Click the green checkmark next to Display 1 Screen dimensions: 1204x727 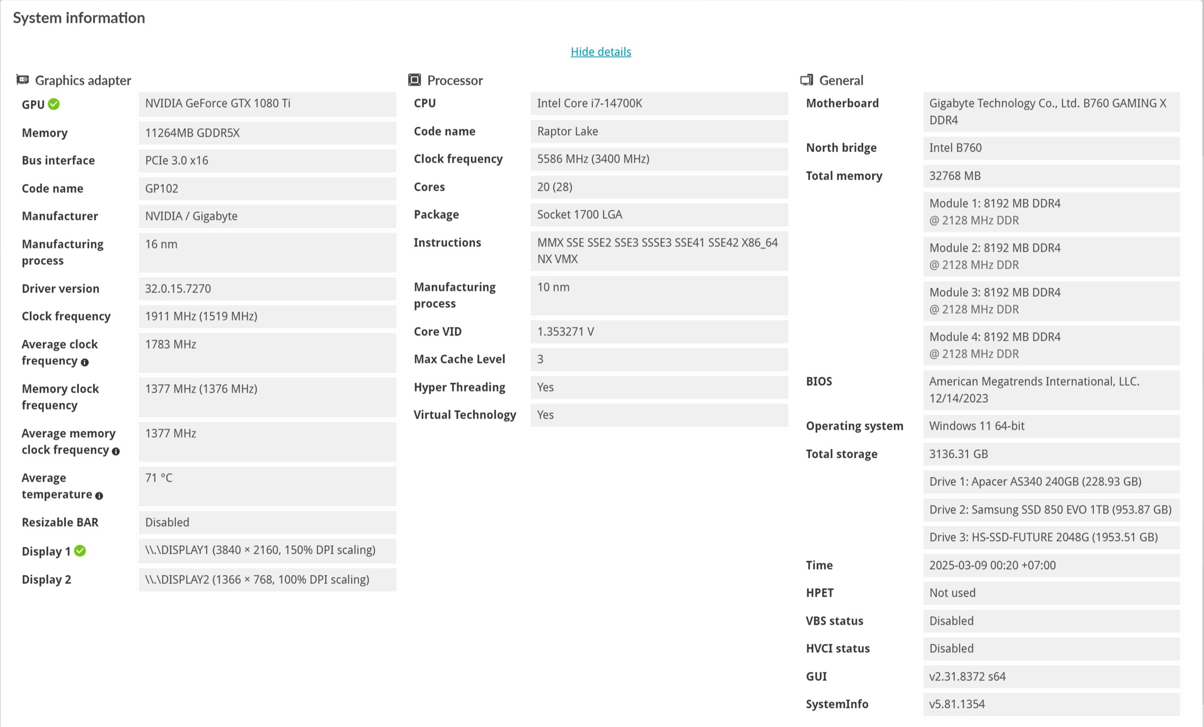[x=80, y=551]
